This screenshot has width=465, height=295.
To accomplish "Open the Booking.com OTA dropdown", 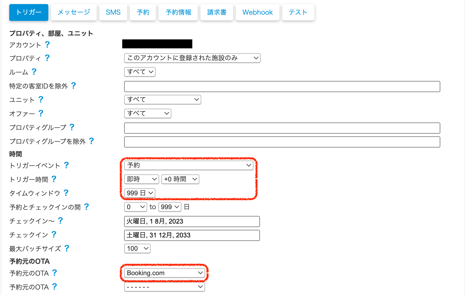I will click(164, 273).
